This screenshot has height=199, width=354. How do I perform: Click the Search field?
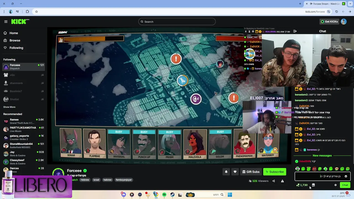point(177,22)
